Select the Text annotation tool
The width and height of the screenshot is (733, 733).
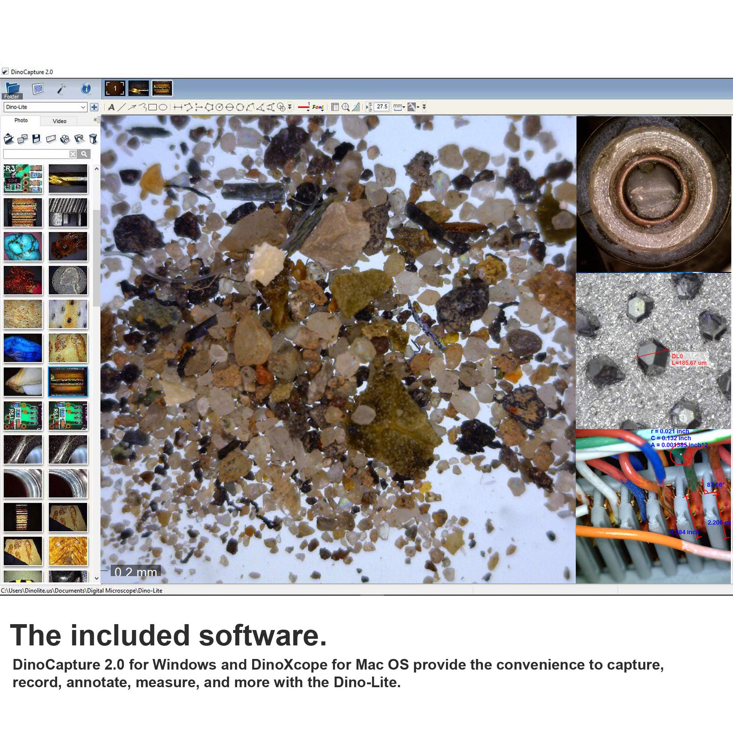coord(111,107)
